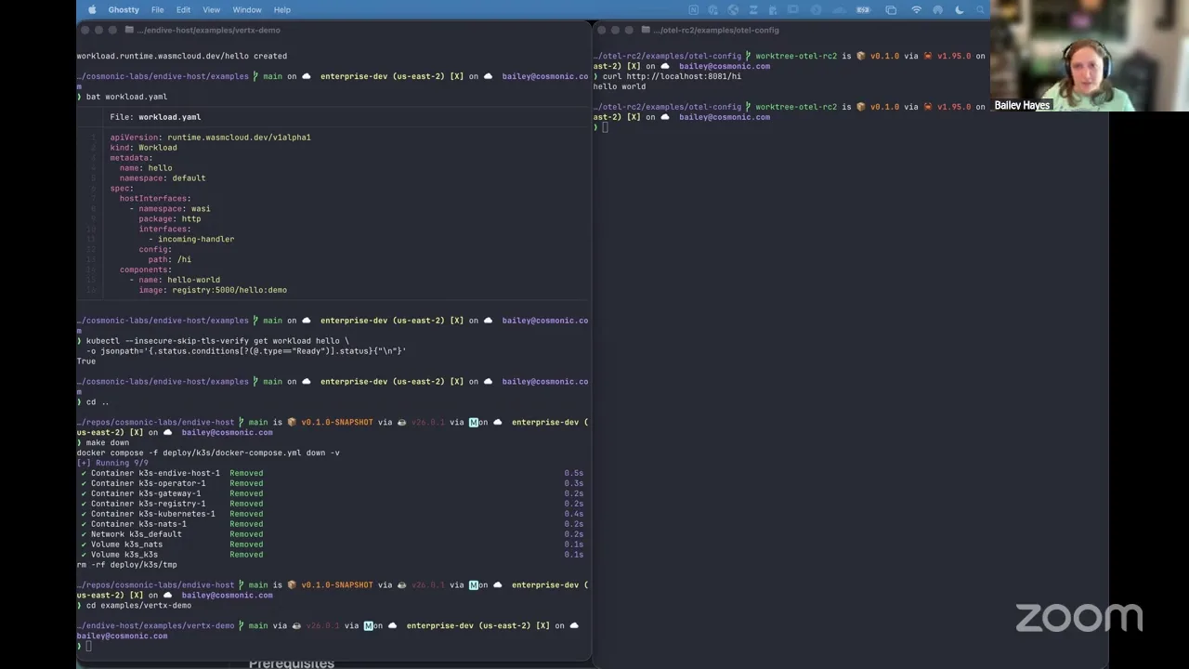Click the 'Container k3s-kubernetes-1' row
Viewport: 1189px width, 669px height.
(x=332, y=514)
